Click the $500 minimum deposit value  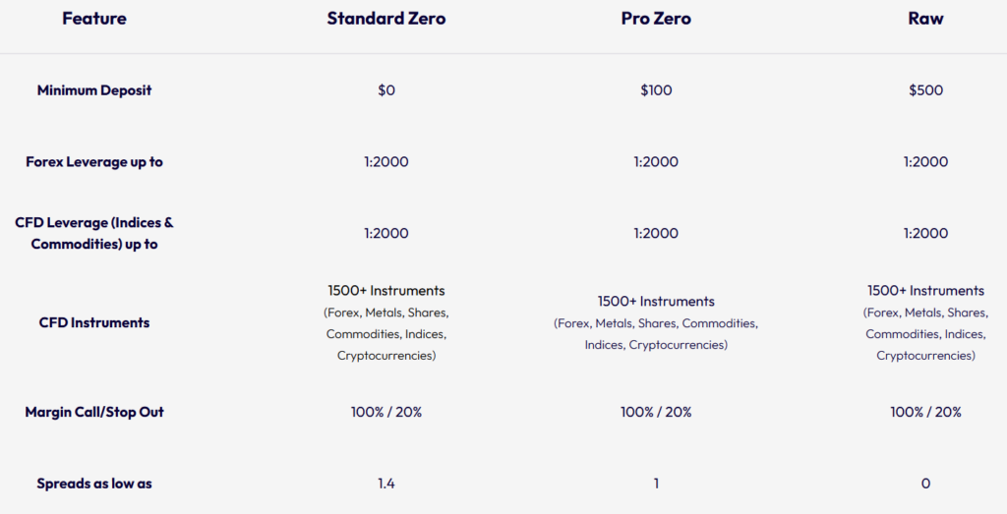click(x=925, y=90)
